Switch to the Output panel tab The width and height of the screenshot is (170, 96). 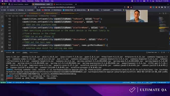(18, 53)
